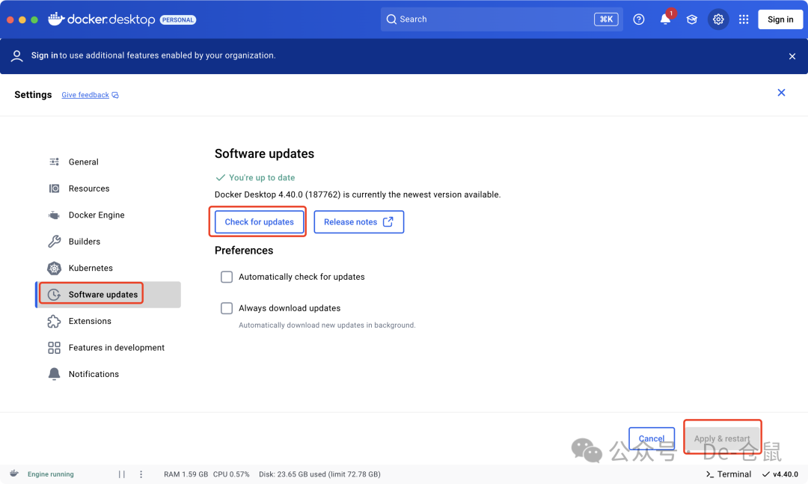
Task: Open the notifications bell icon
Action: click(x=665, y=19)
